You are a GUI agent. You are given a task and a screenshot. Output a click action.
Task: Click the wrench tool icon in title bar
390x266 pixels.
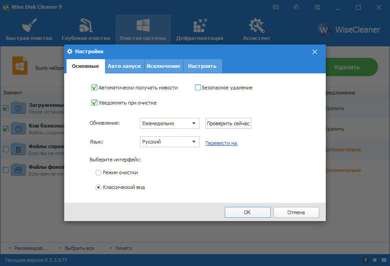coord(296,7)
